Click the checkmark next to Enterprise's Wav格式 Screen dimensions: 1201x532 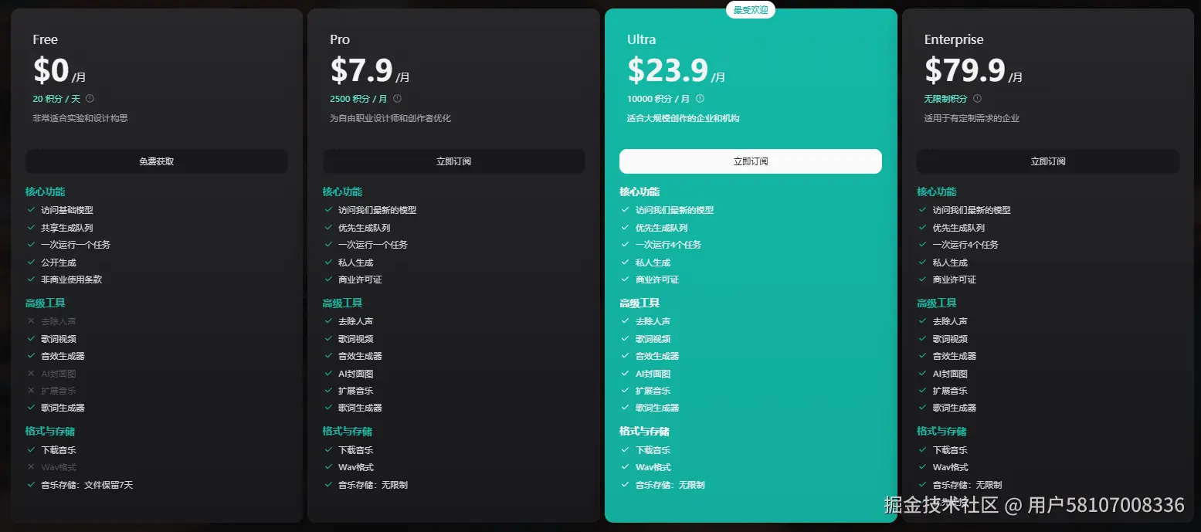[921, 467]
